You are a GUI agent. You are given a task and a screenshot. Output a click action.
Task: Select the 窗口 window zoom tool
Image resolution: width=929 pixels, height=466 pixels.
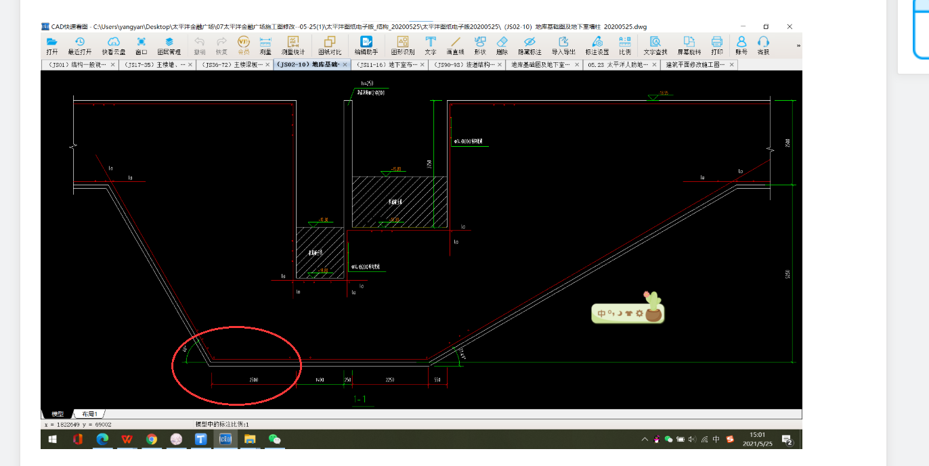(141, 45)
